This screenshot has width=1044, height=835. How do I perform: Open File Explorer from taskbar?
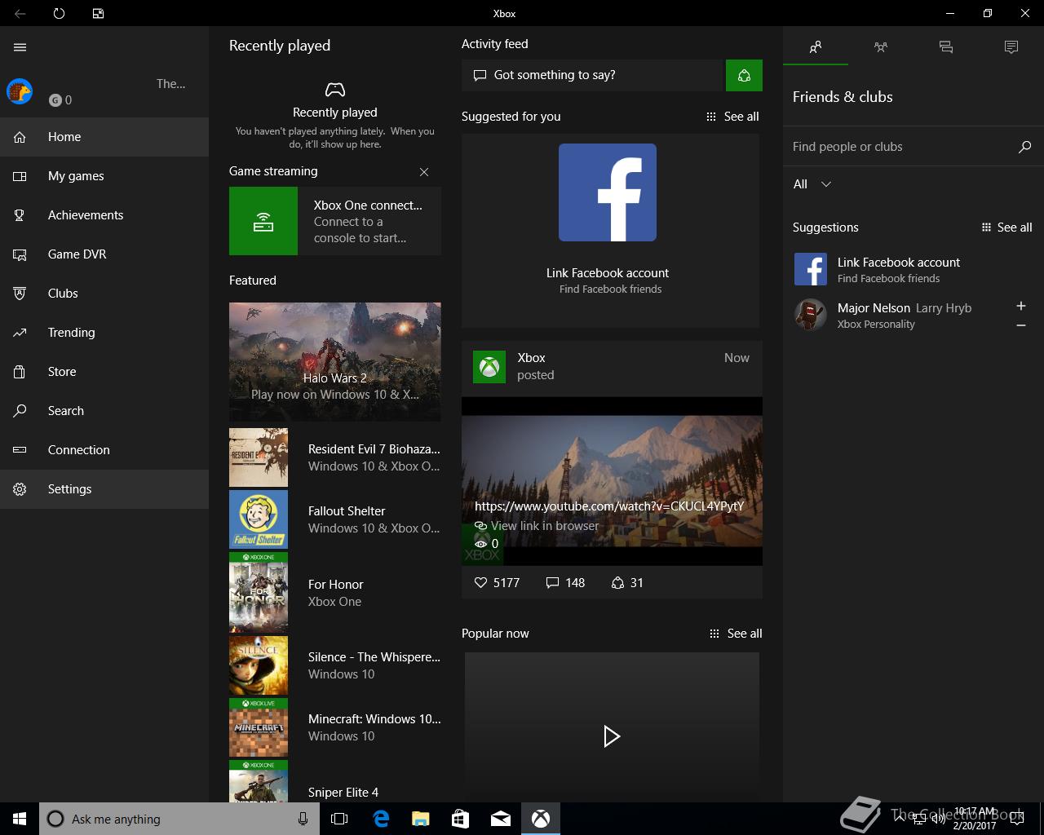pyautogui.click(x=420, y=819)
